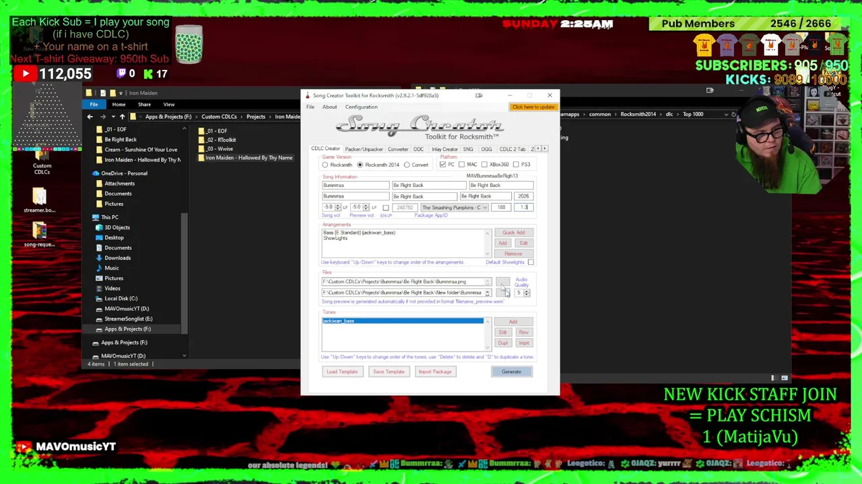Switch to the Packer/Unpacker tab
The height and width of the screenshot is (484, 862).
pyautogui.click(x=364, y=149)
